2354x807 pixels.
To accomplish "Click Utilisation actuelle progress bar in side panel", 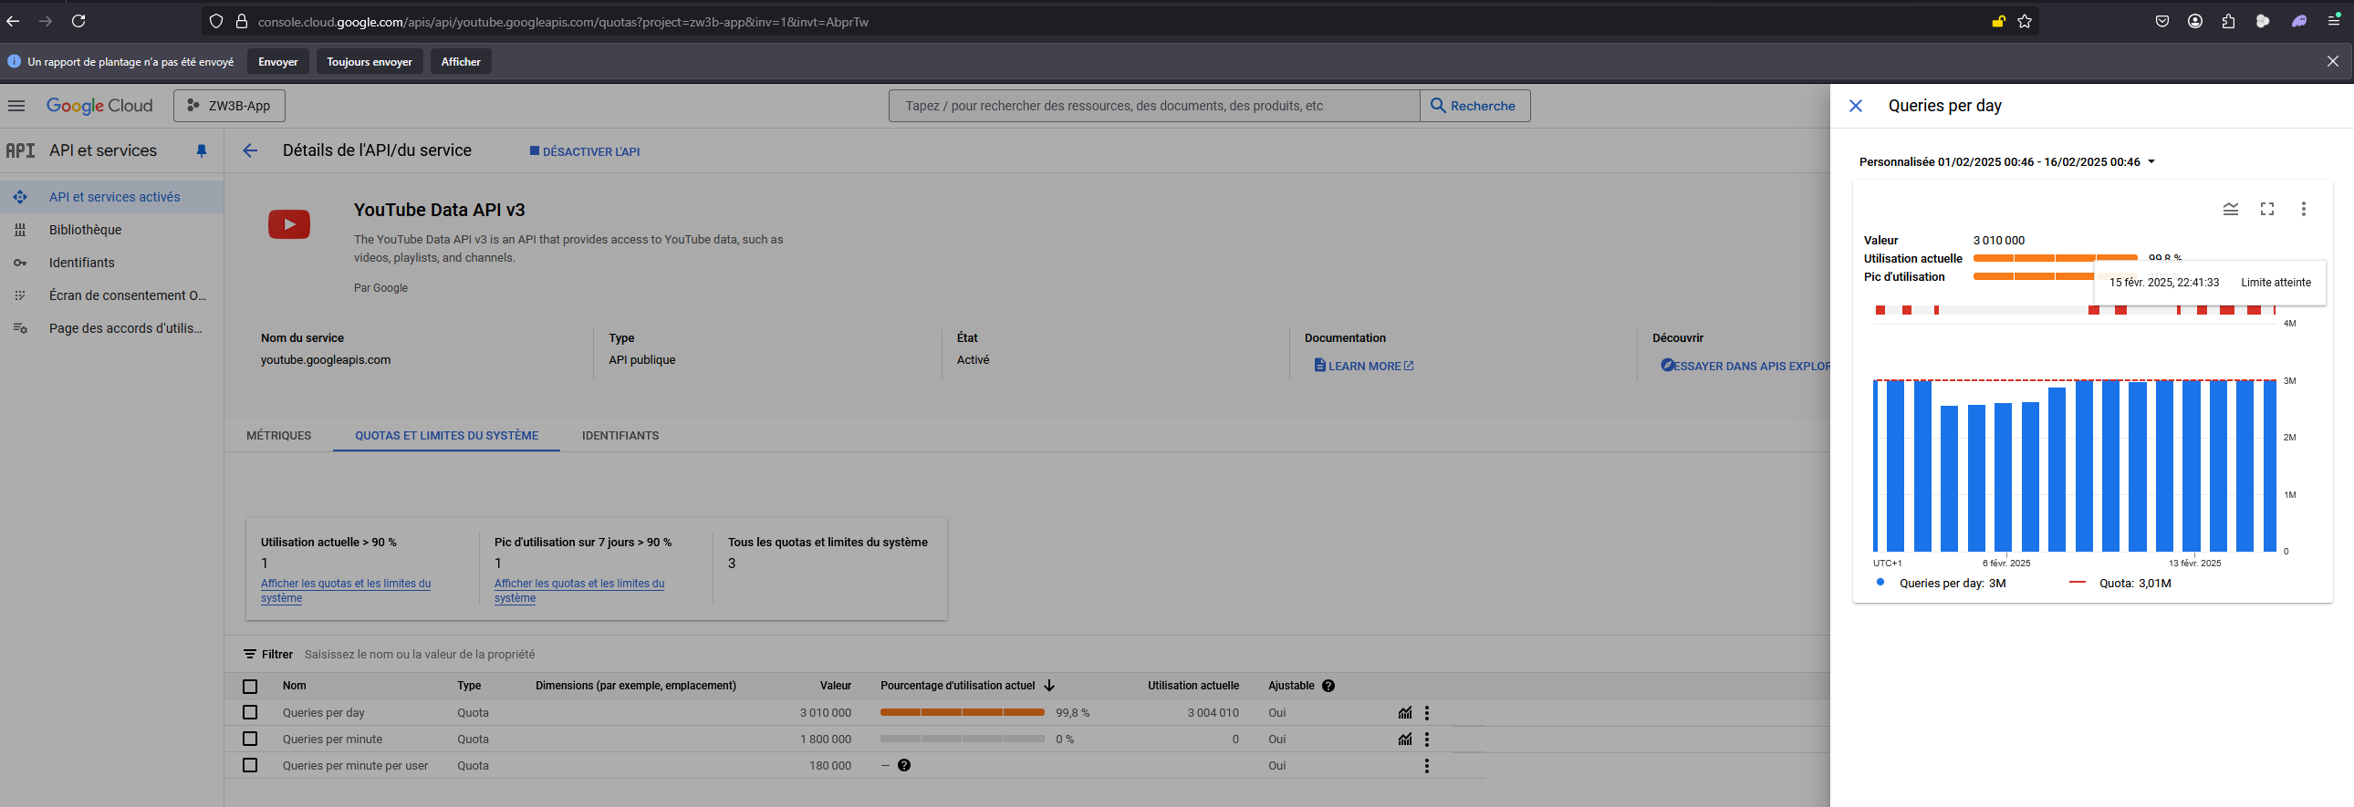I will coord(2055,258).
